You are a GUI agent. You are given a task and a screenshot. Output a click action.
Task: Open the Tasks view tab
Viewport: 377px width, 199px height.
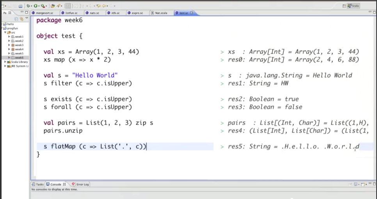point(37,184)
